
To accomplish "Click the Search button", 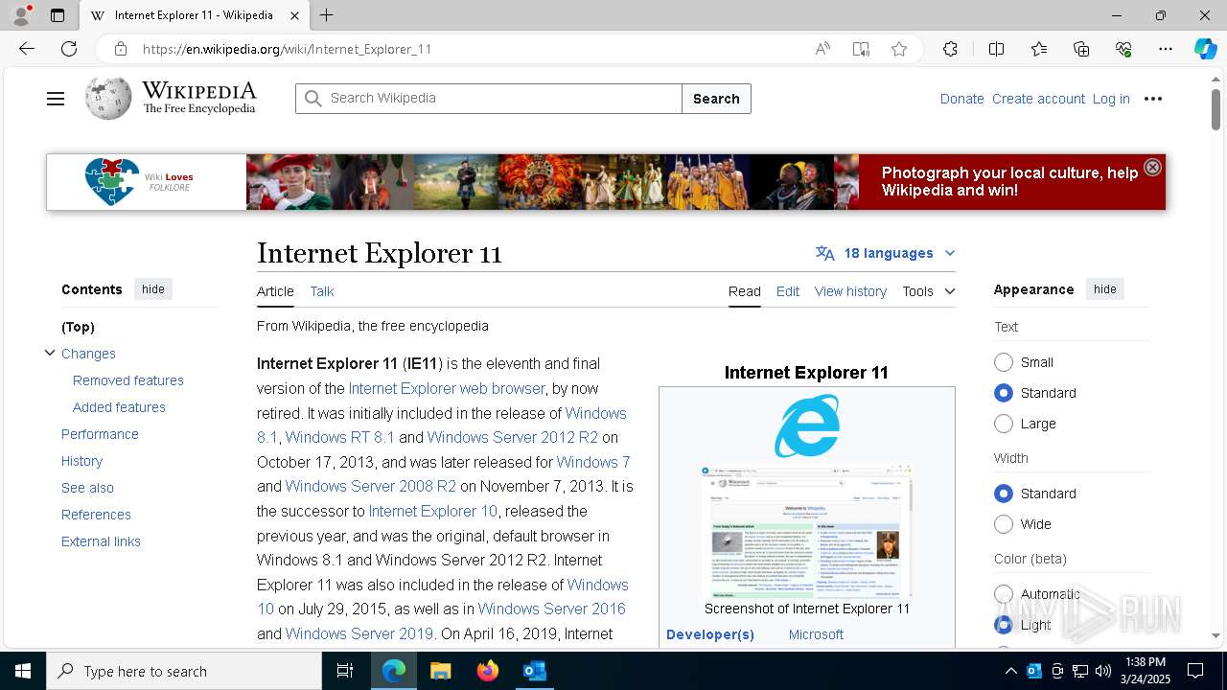I will pyautogui.click(x=716, y=99).
